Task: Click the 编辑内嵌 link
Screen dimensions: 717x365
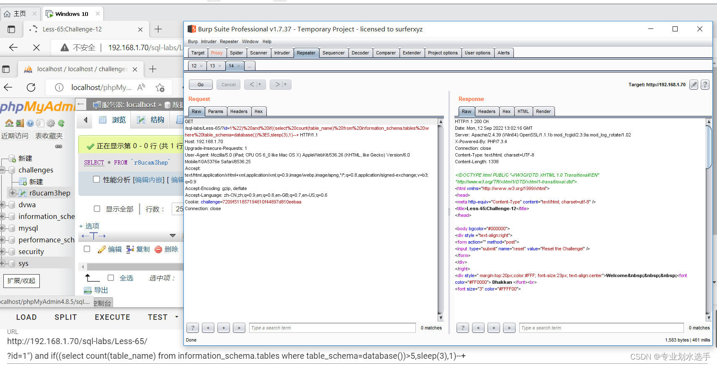Action: click(149, 180)
